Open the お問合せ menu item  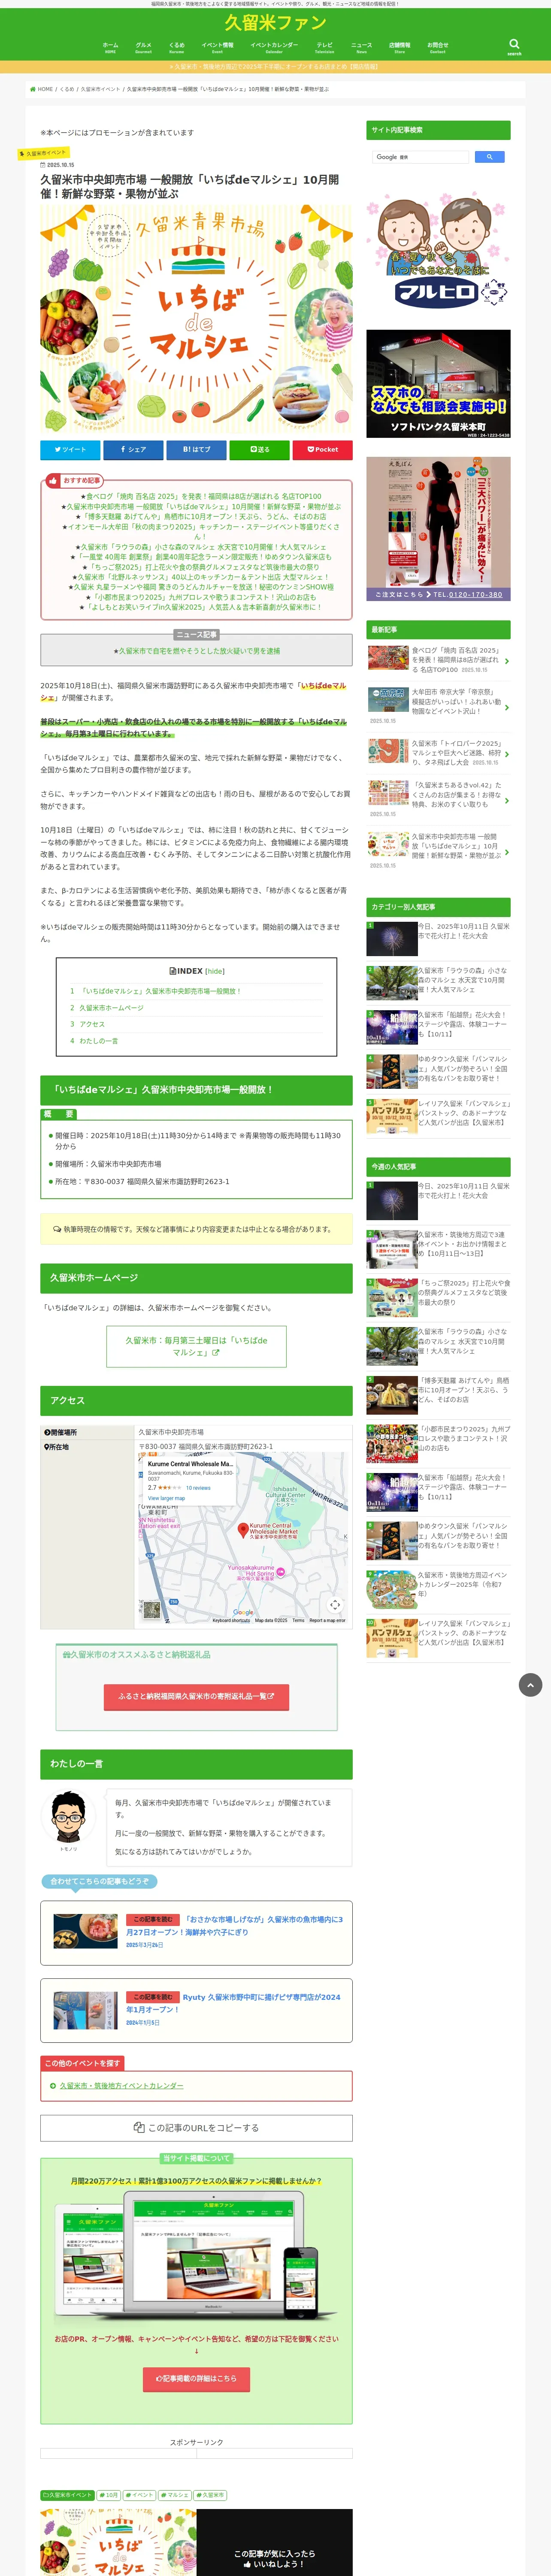coord(437,47)
